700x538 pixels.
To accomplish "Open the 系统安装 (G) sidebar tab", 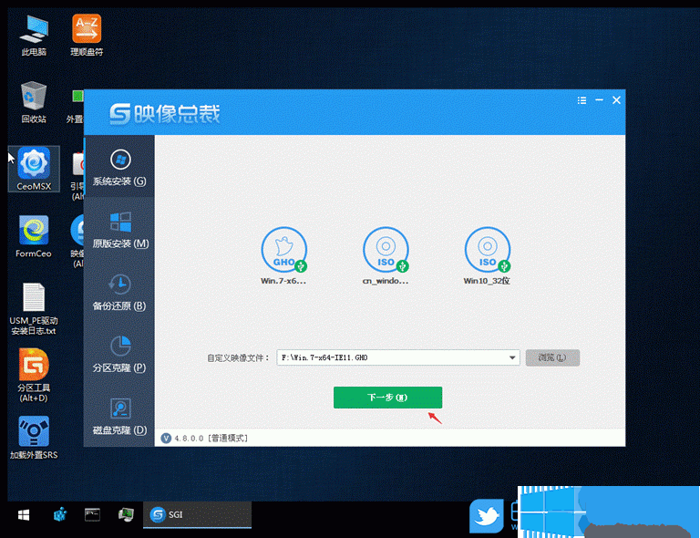I will pyautogui.click(x=119, y=167).
